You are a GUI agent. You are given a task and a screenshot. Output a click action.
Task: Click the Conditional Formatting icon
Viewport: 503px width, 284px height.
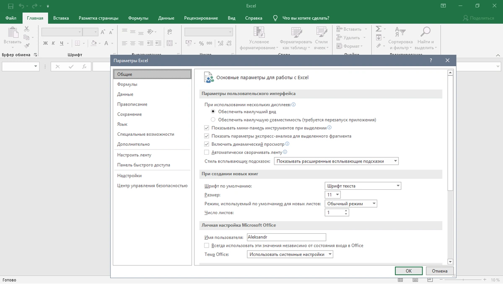259,32
